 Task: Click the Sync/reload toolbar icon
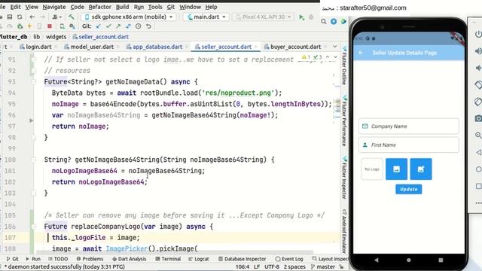(20, 17)
